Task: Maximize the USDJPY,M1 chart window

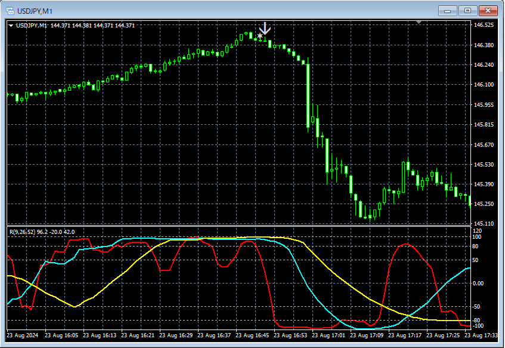Action: 467,11
